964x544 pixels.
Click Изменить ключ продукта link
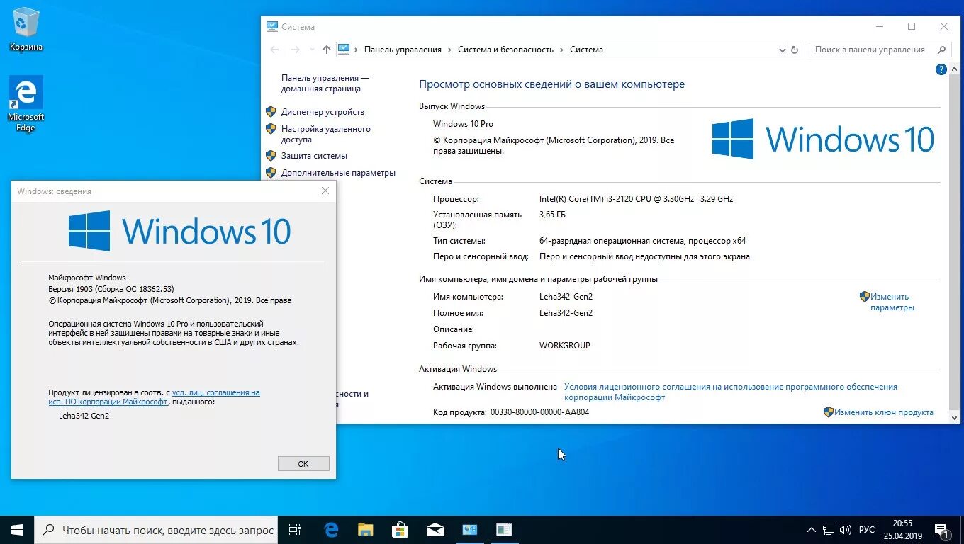tap(883, 412)
